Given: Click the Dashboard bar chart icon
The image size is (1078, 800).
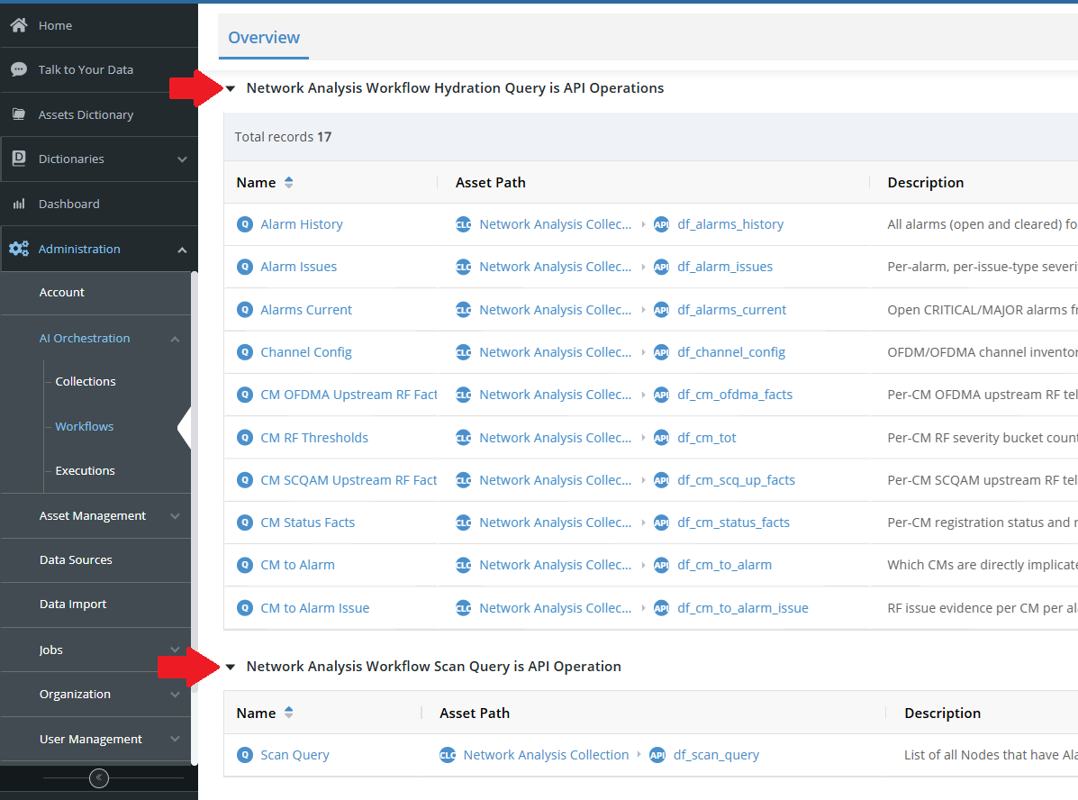Looking at the screenshot, I should tap(19, 204).
